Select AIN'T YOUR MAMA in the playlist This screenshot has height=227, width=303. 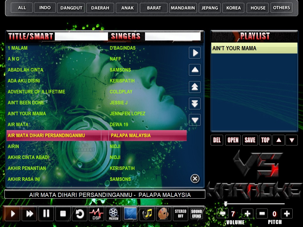click(254, 48)
